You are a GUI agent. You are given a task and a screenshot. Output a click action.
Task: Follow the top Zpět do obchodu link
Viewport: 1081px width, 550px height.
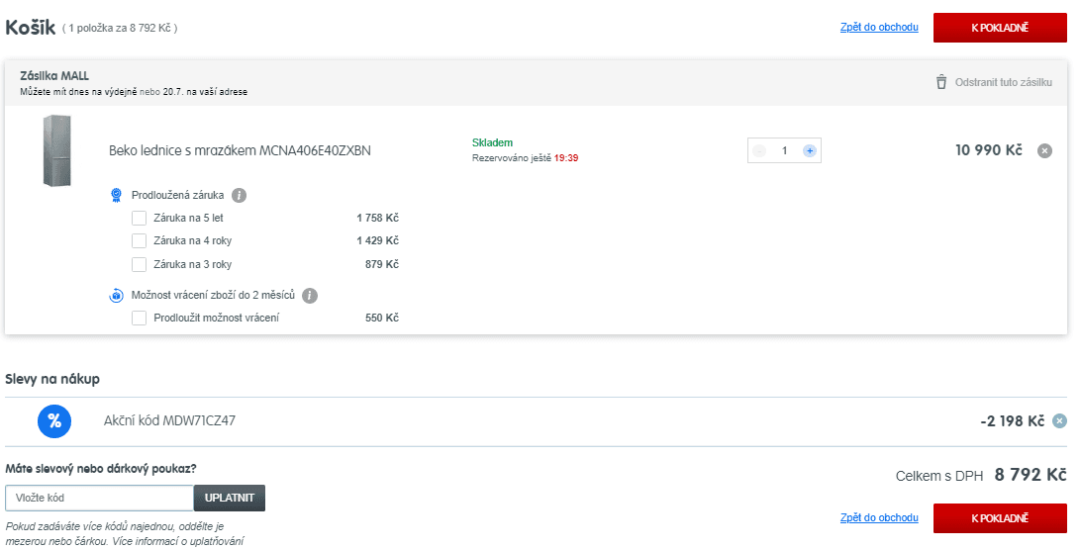pos(879,27)
